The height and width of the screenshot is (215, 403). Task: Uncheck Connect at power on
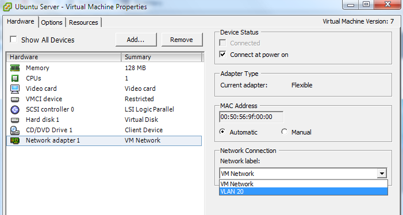tap(222, 55)
